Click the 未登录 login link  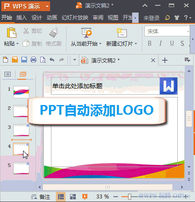point(152,18)
